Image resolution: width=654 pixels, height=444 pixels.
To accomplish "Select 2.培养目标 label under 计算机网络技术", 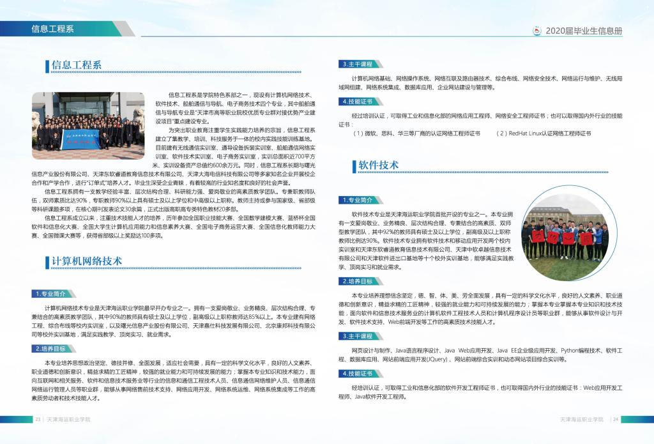I will 50,348.
